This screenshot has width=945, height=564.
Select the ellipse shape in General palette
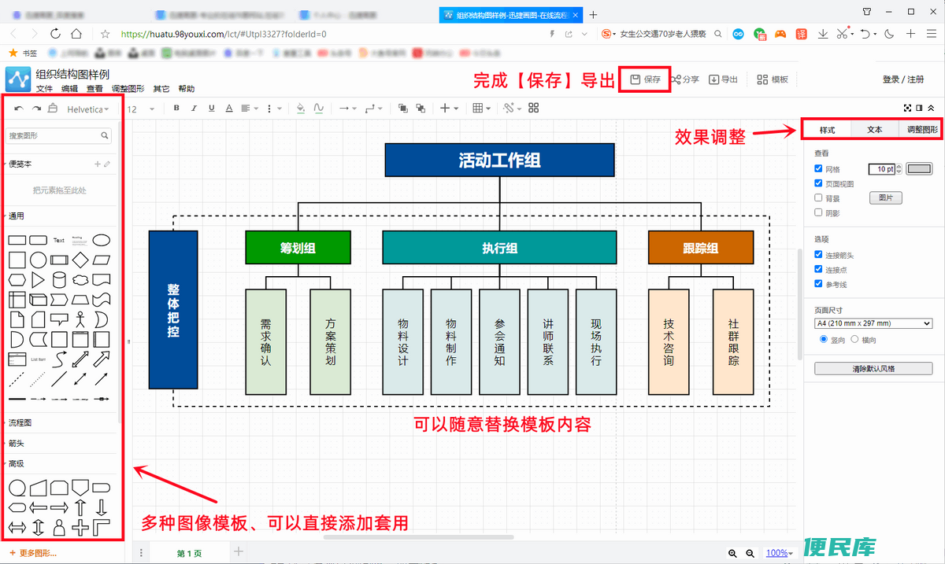coord(102,240)
